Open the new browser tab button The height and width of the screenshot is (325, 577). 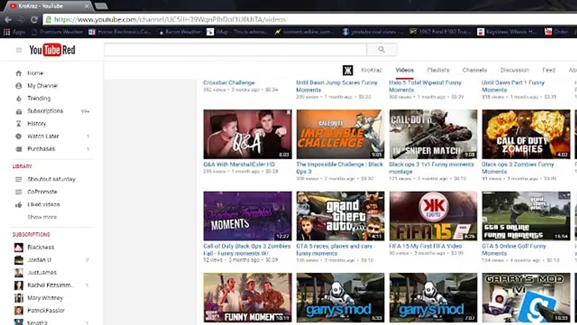tap(101, 6)
